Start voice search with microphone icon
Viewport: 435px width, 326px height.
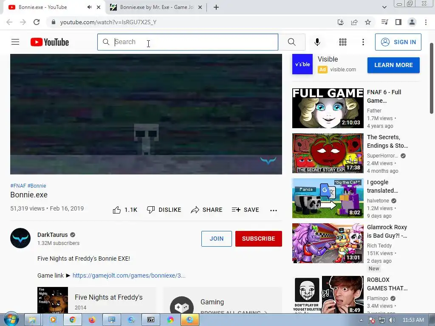(x=317, y=42)
